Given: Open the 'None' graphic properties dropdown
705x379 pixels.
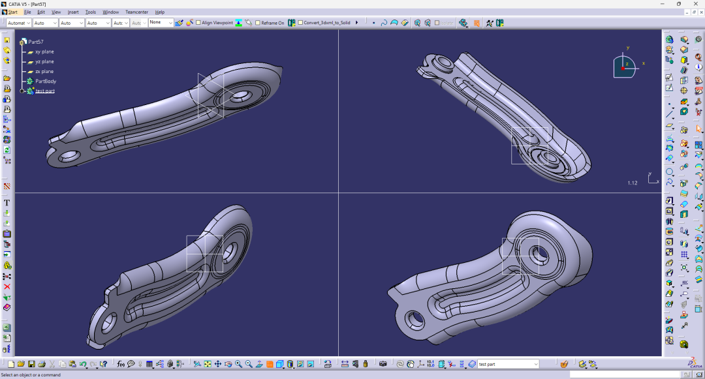Looking at the screenshot, I should pyautogui.click(x=170, y=23).
